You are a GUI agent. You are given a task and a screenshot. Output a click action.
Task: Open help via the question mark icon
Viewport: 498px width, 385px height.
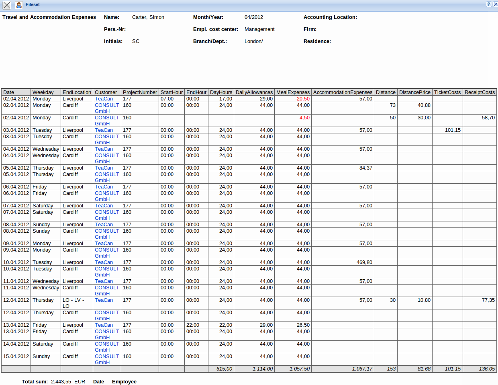point(488,4)
